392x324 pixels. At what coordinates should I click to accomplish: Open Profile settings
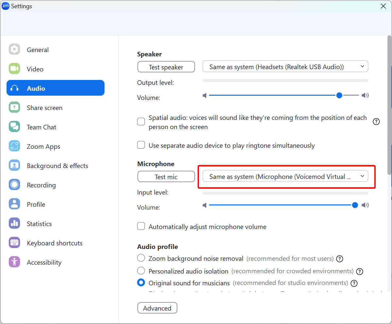(x=56, y=204)
